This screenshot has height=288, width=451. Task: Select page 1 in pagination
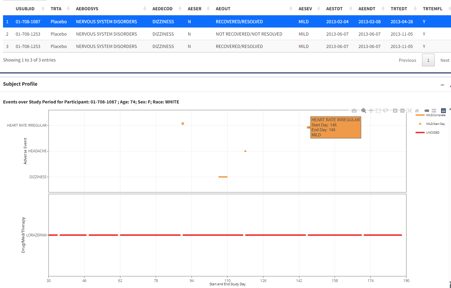coord(428,60)
